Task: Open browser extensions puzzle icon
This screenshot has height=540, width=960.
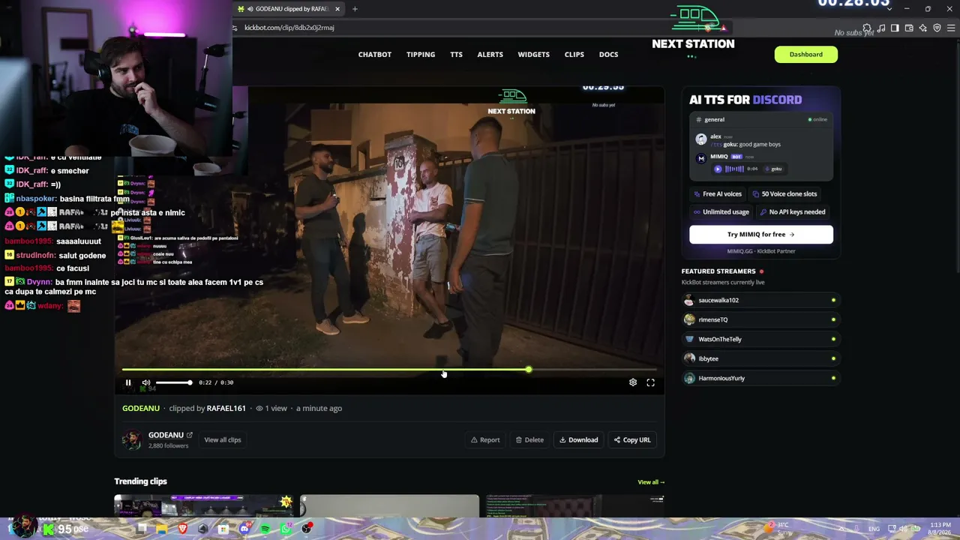Action: [x=868, y=28]
